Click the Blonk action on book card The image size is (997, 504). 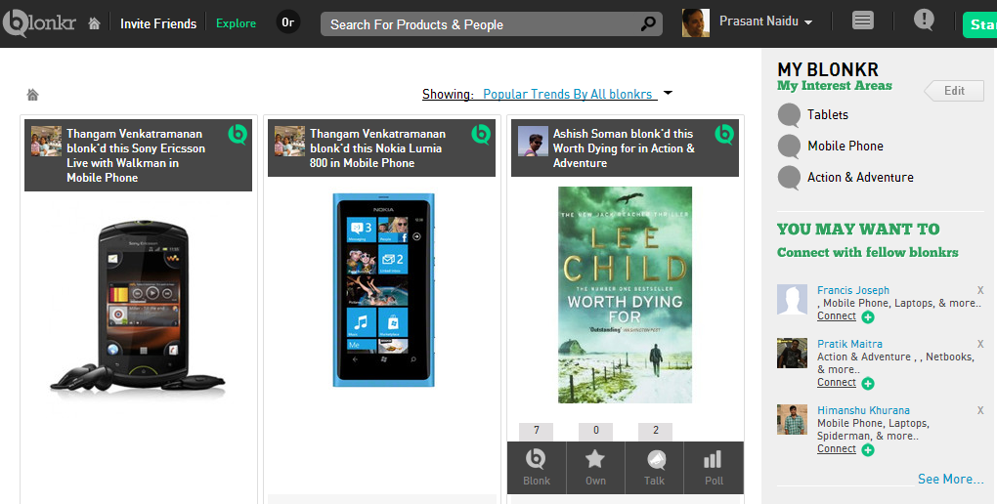537,467
